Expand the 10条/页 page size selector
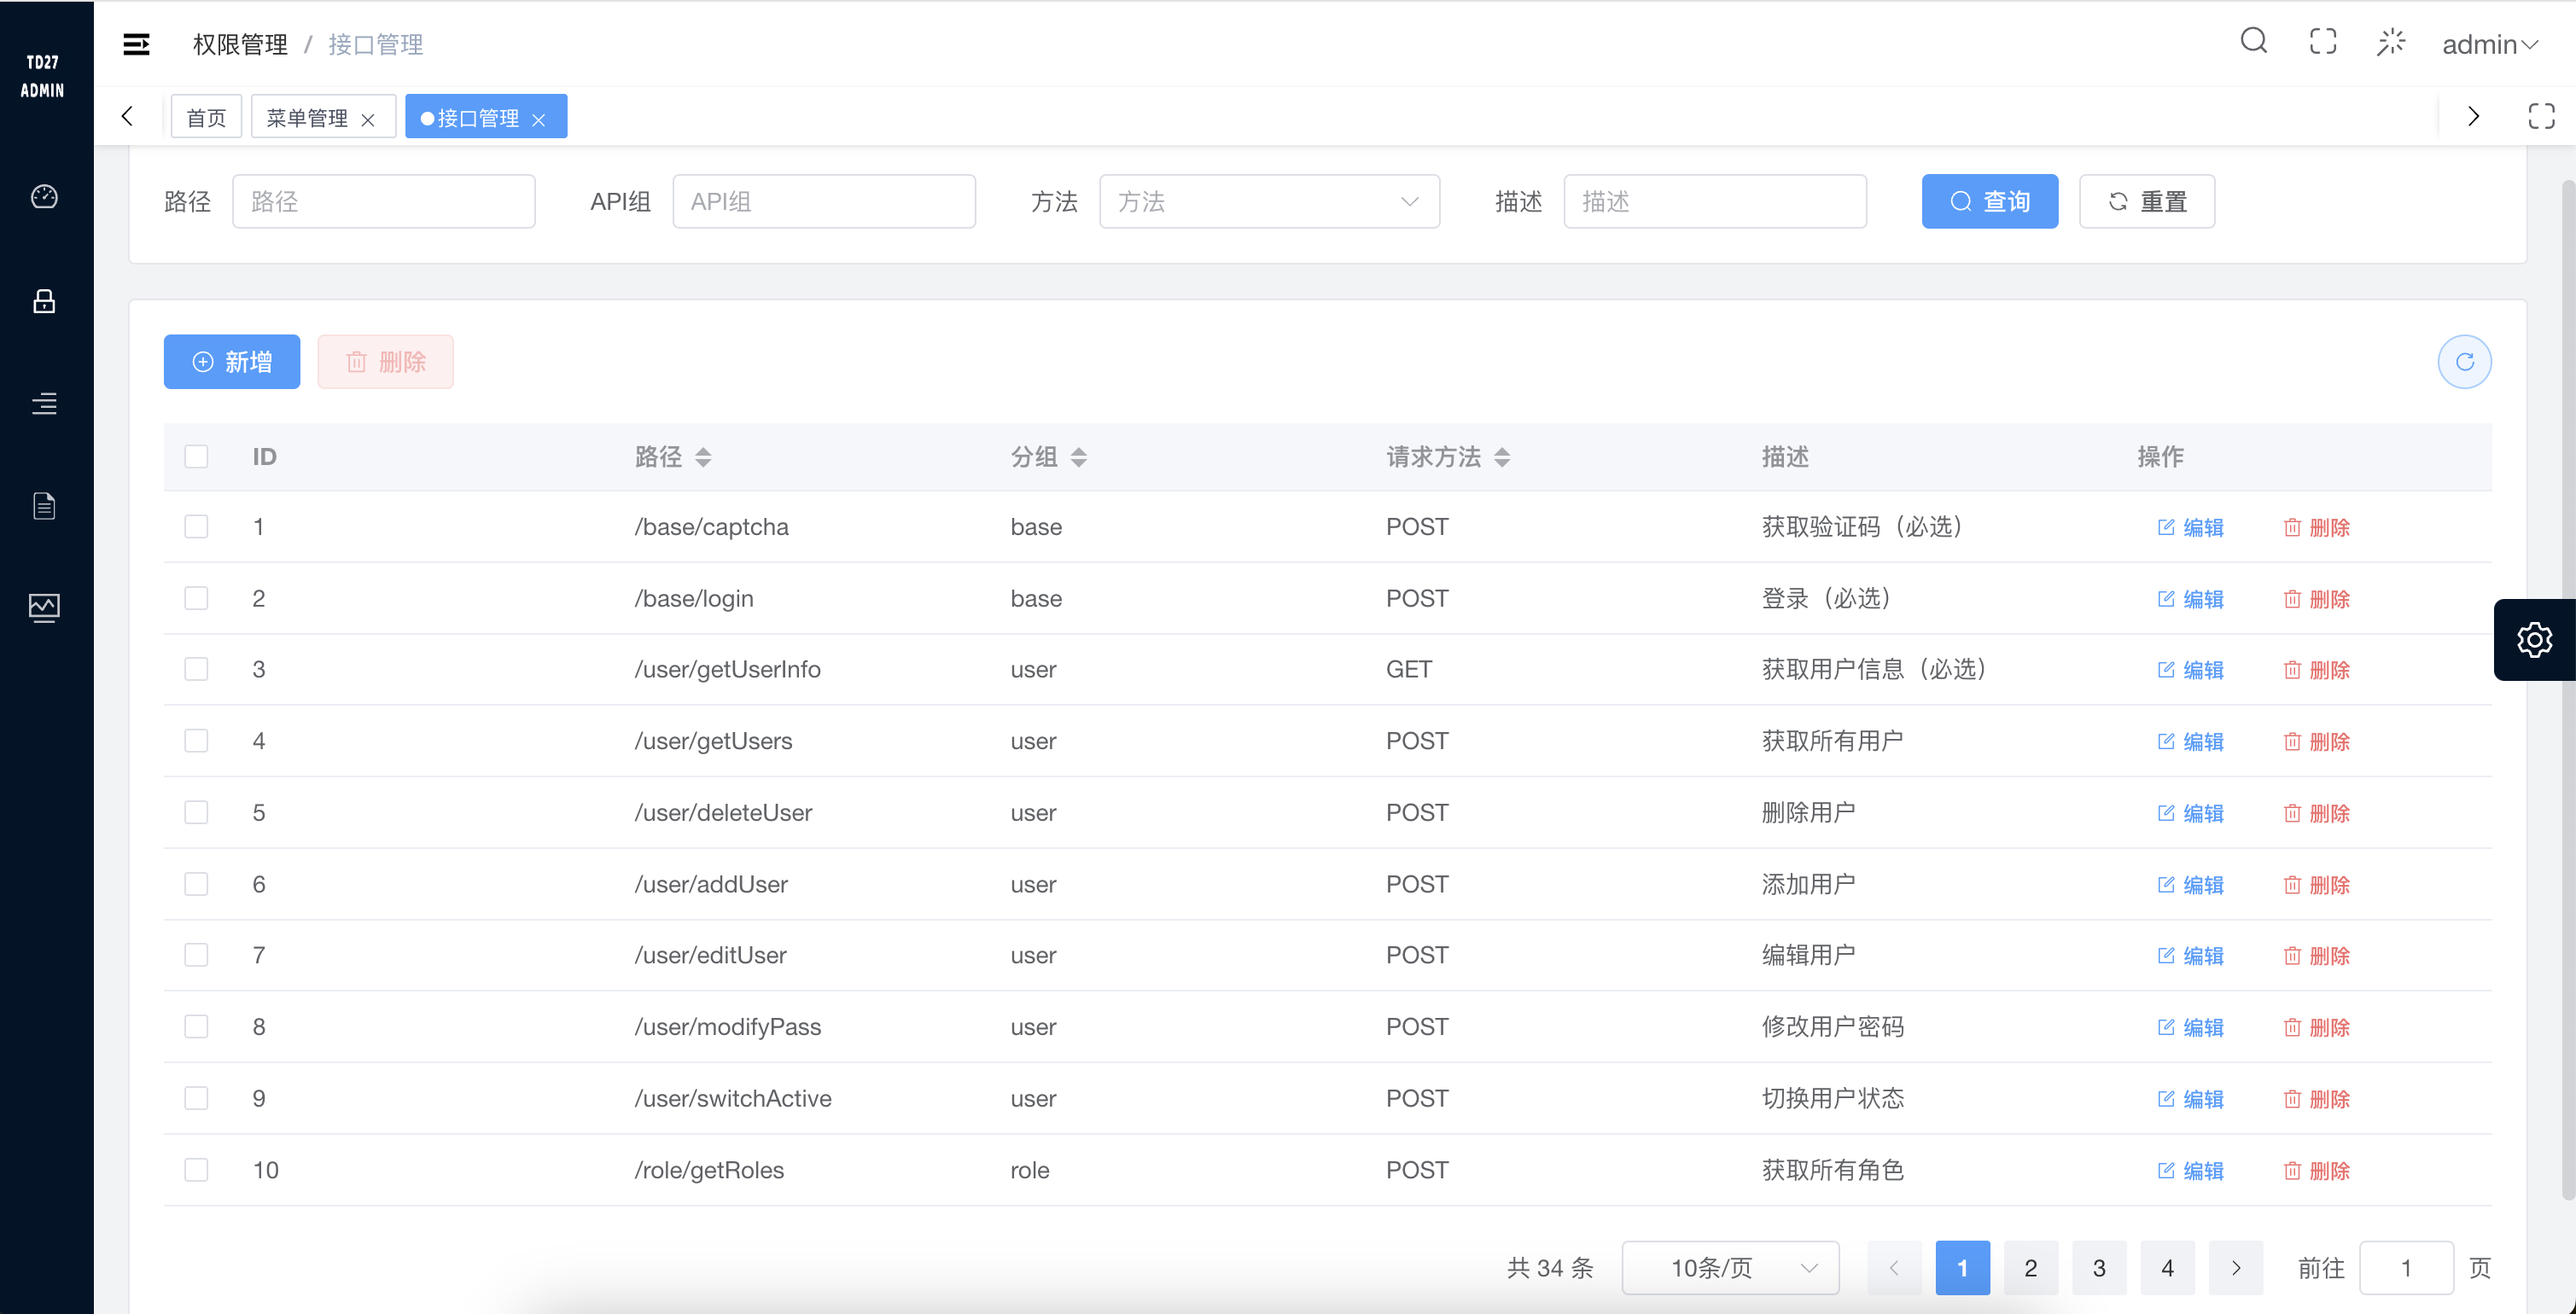2576x1314 pixels. (x=1729, y=1268)
